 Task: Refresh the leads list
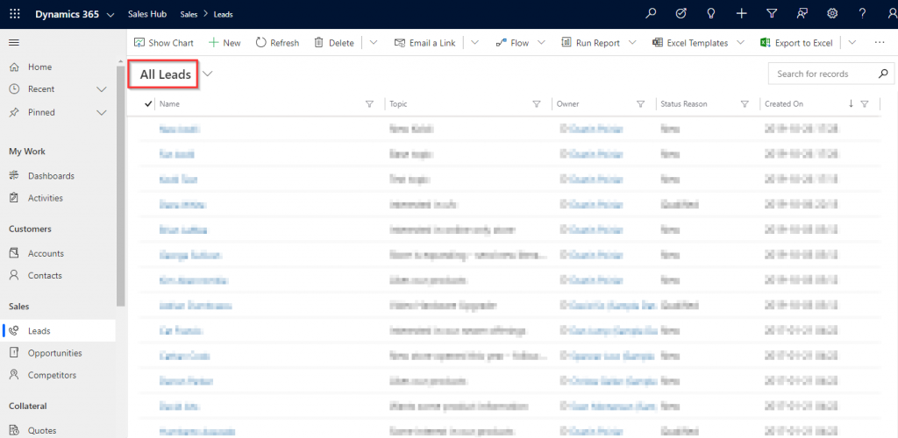(x=277, y=43)
